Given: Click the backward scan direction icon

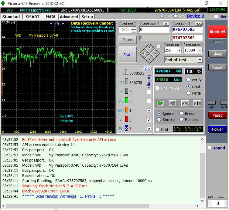Looking at the screenshot, I should pos(172,103).
